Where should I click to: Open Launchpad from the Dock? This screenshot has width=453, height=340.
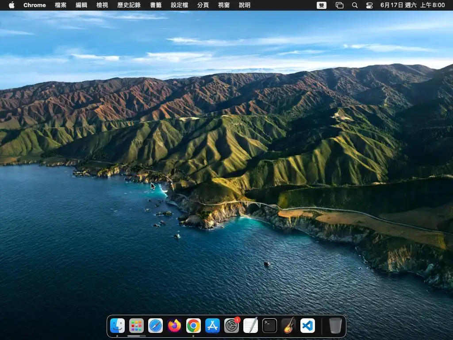[x=136, y=325]
